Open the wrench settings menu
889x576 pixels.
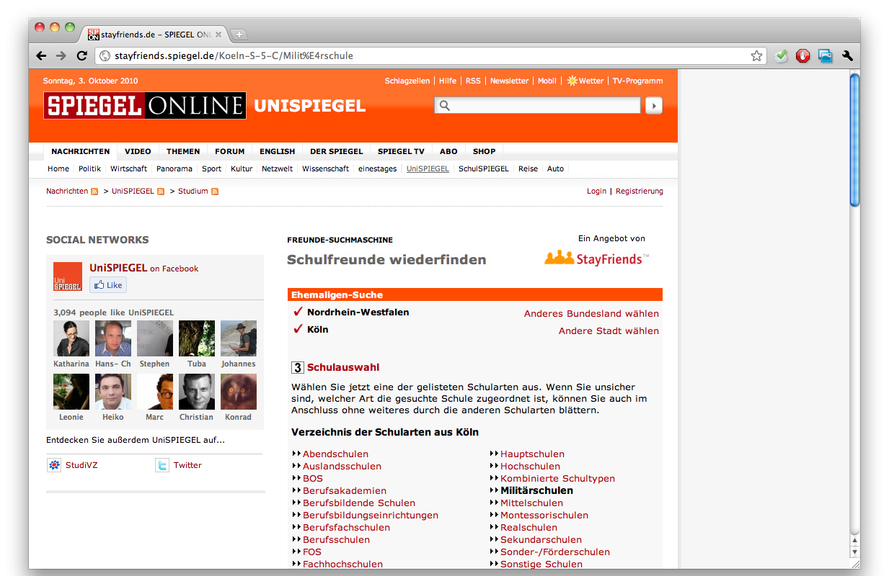pos(847,55)
